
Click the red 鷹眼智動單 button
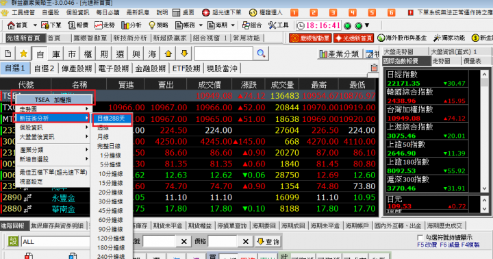click(310, 38)
